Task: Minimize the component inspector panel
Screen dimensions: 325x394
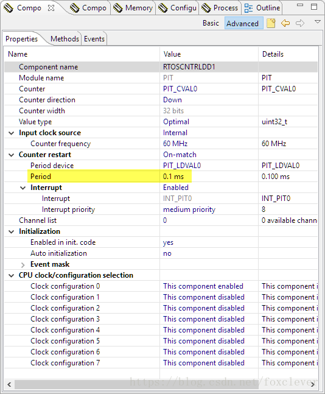Action: (300, 5)
